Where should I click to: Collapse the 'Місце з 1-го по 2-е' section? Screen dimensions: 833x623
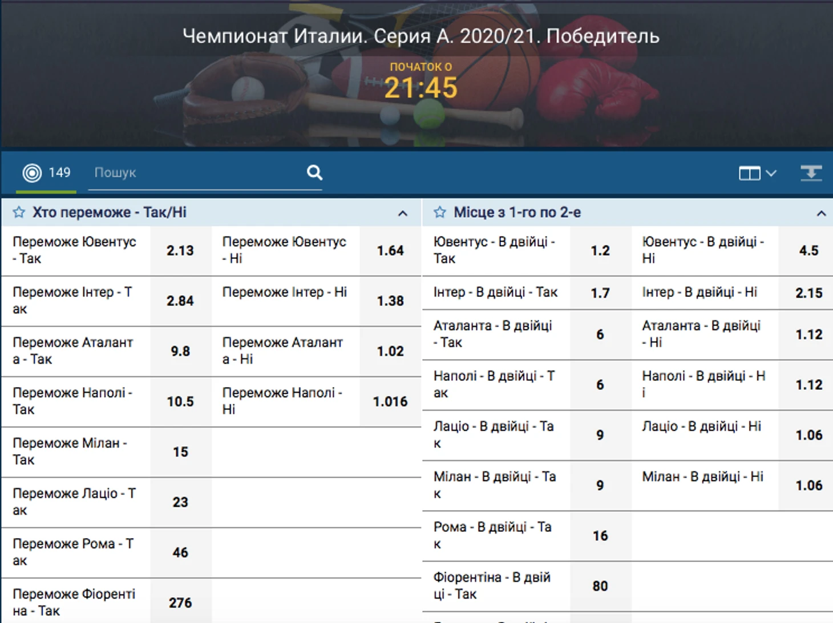(x=821, y=213)
